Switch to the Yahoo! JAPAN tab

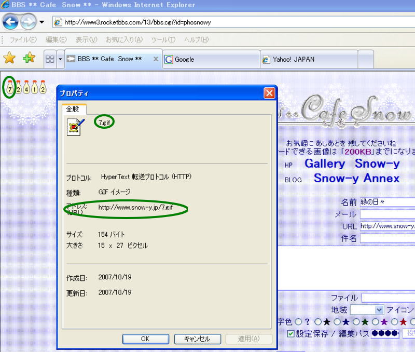click(309, 59)
